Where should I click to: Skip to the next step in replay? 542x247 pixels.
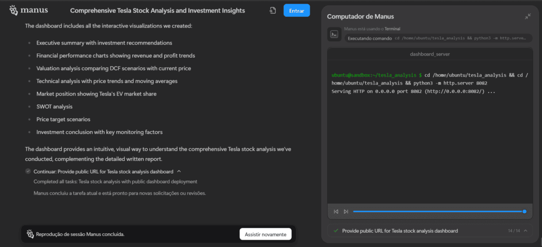click(x=346, y=212)
